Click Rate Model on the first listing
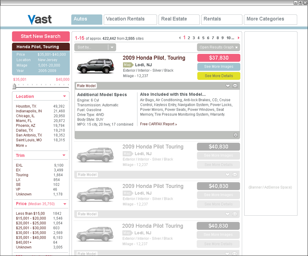The image size is (308, 256). 86,86
